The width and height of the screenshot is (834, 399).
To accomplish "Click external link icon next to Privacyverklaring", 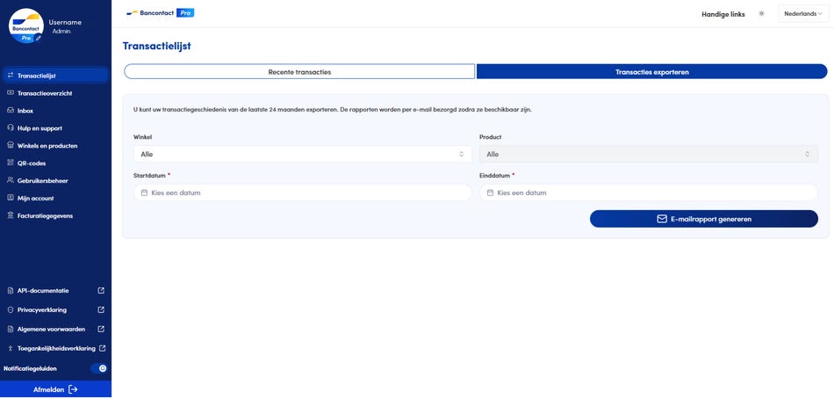I will coord(102,310).
